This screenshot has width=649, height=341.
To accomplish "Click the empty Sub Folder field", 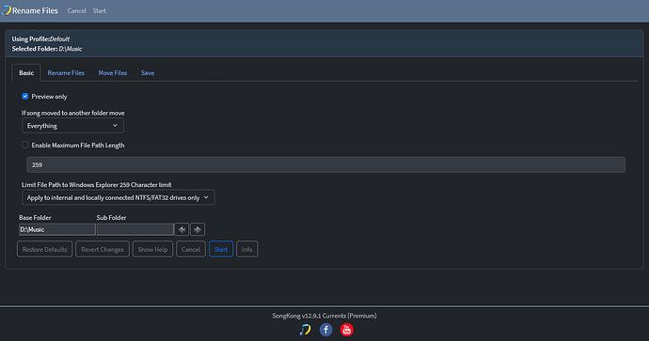I will pos(135,229).
